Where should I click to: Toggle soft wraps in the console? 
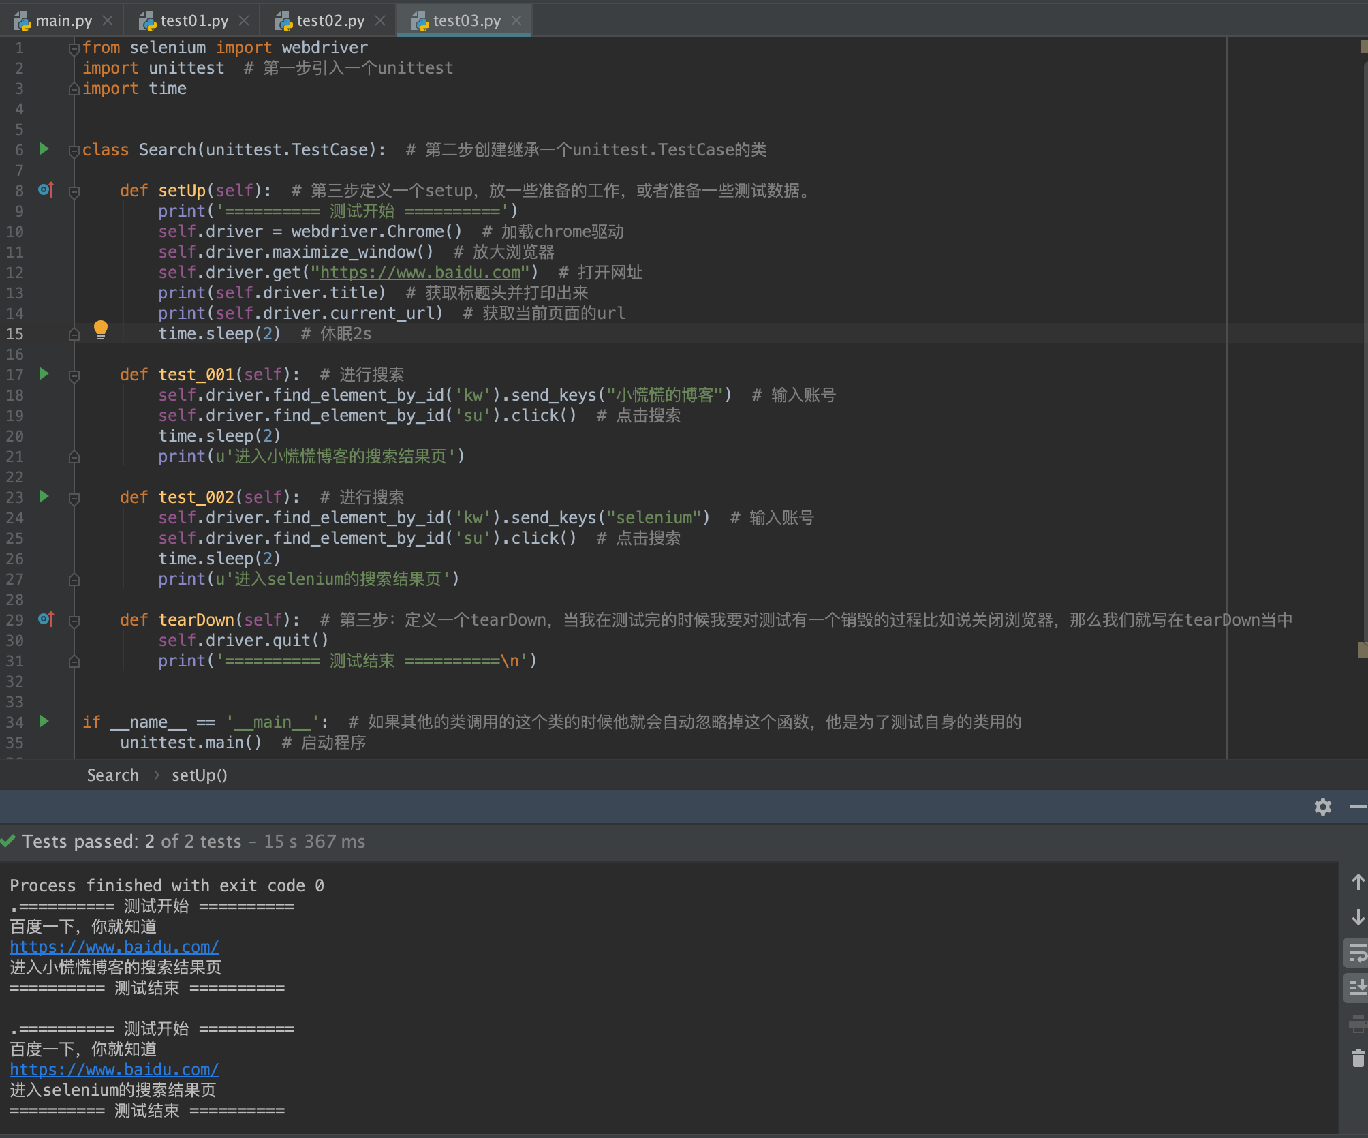(x=1357, y=952)
